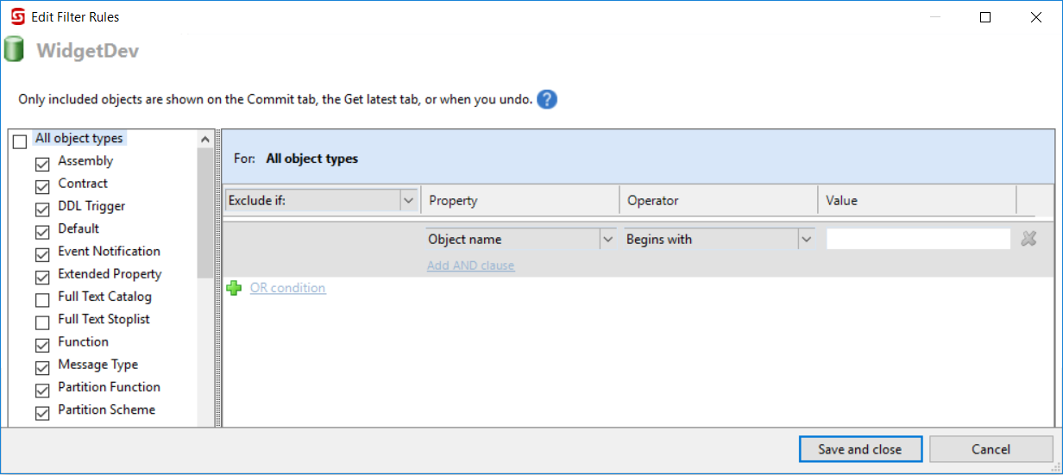Screen dimensions: 1063x475
Task: Click the blue help question mark icon
Action: 546,99
